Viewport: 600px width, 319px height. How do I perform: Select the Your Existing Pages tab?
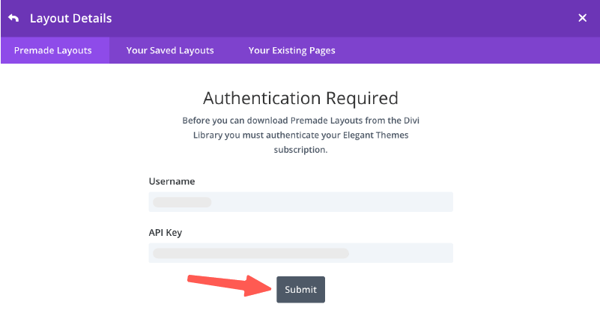tap(291, 51)
